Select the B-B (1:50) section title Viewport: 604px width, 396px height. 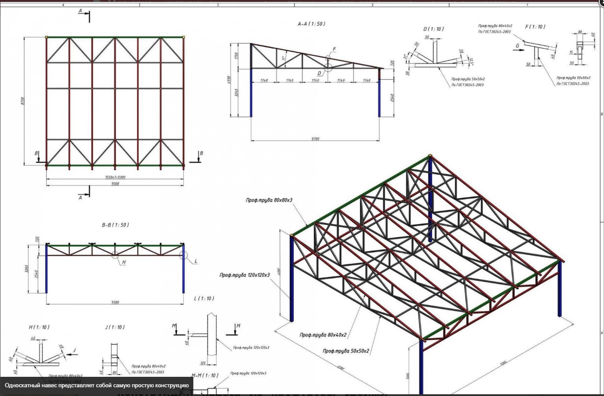coord(115,225)
